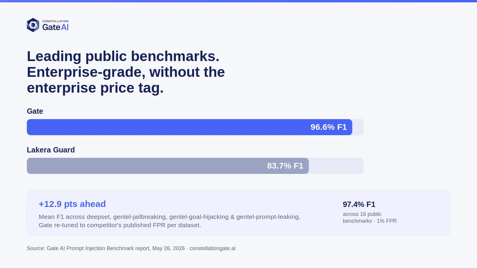Click the Gate AI hexagon logo icon
477x268 pixels.
pyautogui.click(x=33, y=25)
